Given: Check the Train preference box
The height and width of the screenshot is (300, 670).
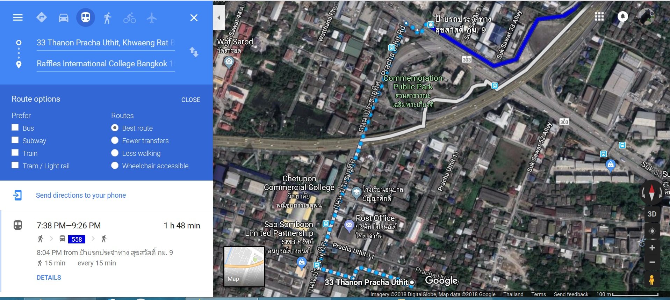Looking at the screenshot, I should point(15,153).
